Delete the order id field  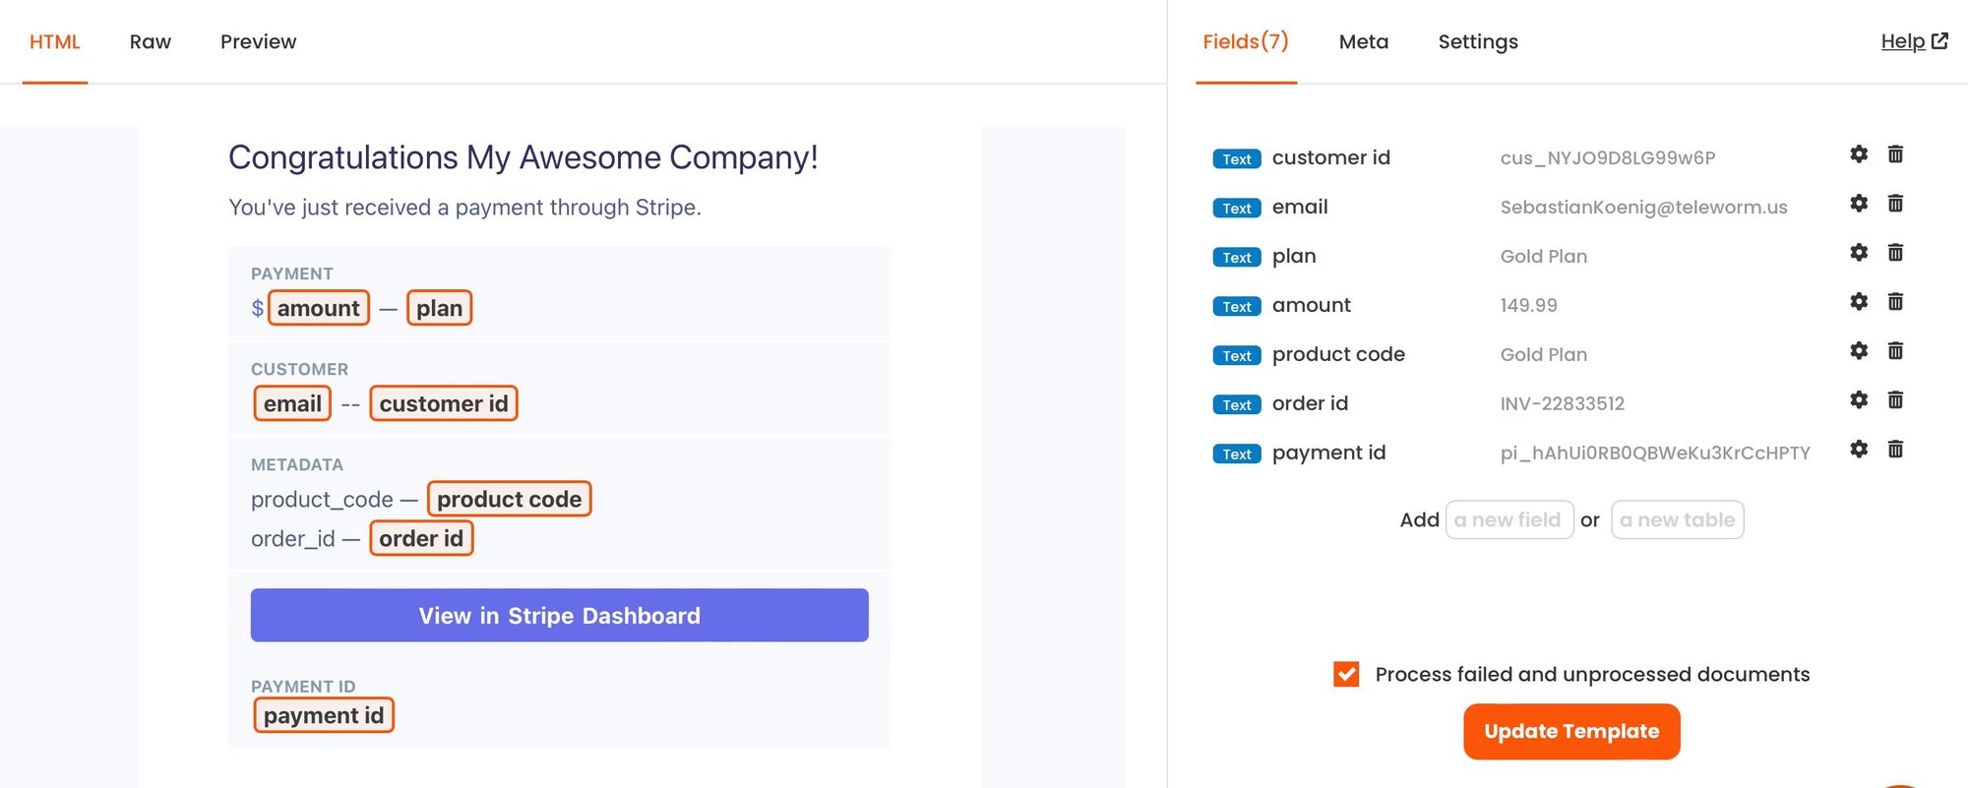click(1895, 400)
